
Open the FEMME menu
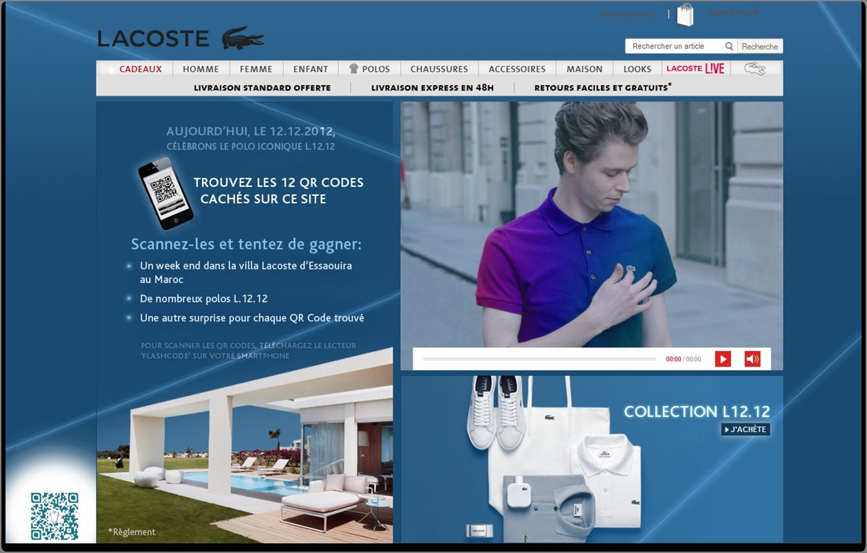(x=256, y=69)
